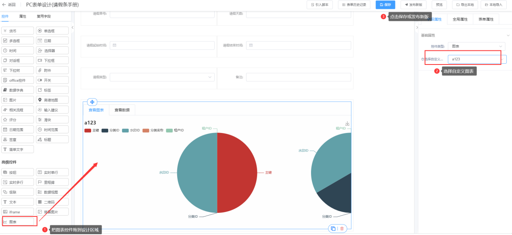Toggle the 分类ID legend series
The image size is (512, 235).
[x=111, y=130]
